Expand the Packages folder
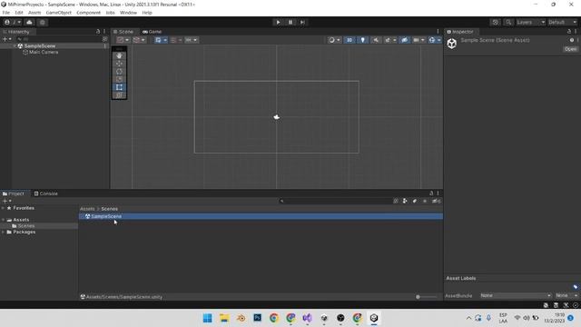 4,233
